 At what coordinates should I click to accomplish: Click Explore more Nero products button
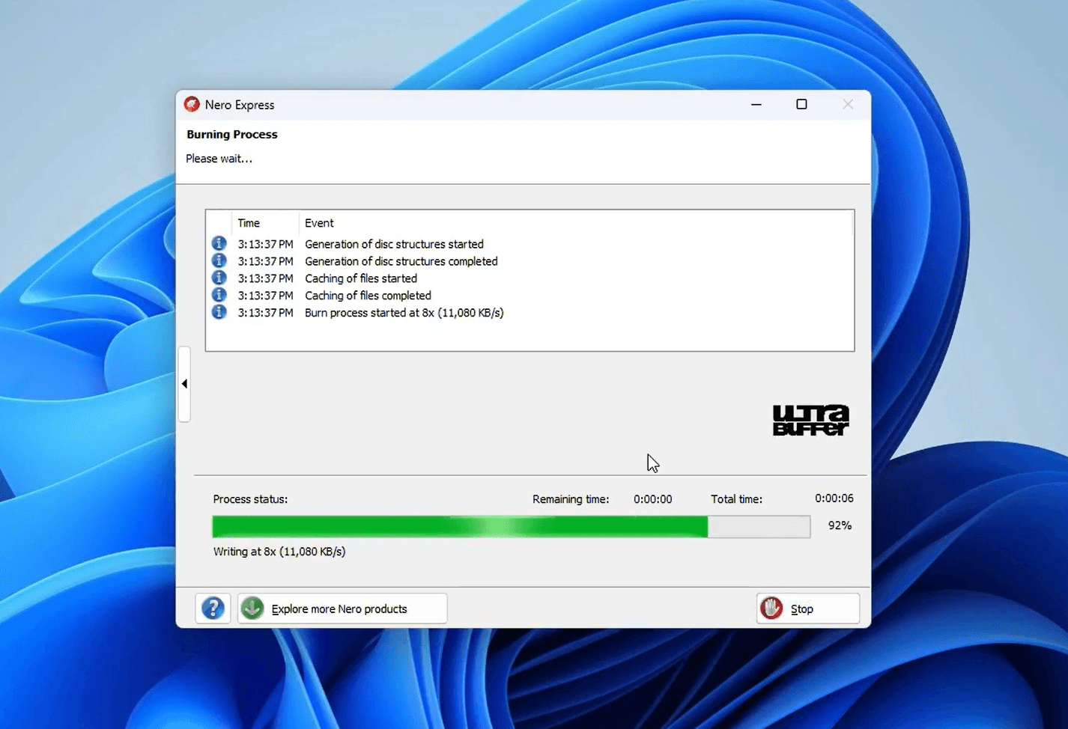[342, 608]
